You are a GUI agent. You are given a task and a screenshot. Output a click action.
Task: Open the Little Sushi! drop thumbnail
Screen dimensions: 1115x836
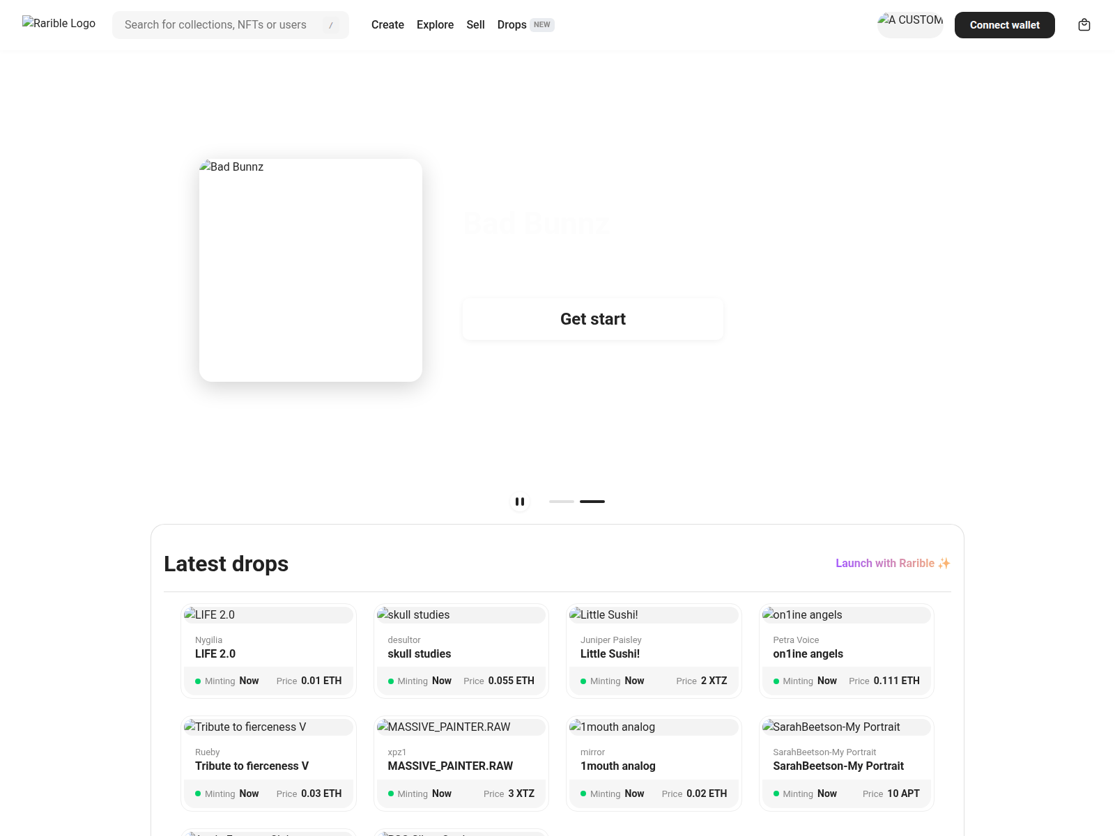pyautogui.click(x=654, y=615)
